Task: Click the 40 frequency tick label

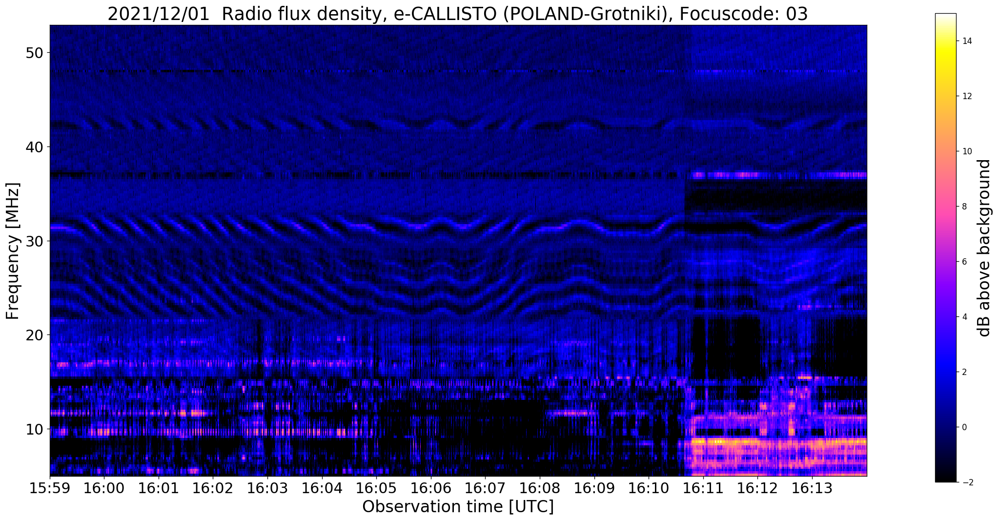Action: pos(35,147)
